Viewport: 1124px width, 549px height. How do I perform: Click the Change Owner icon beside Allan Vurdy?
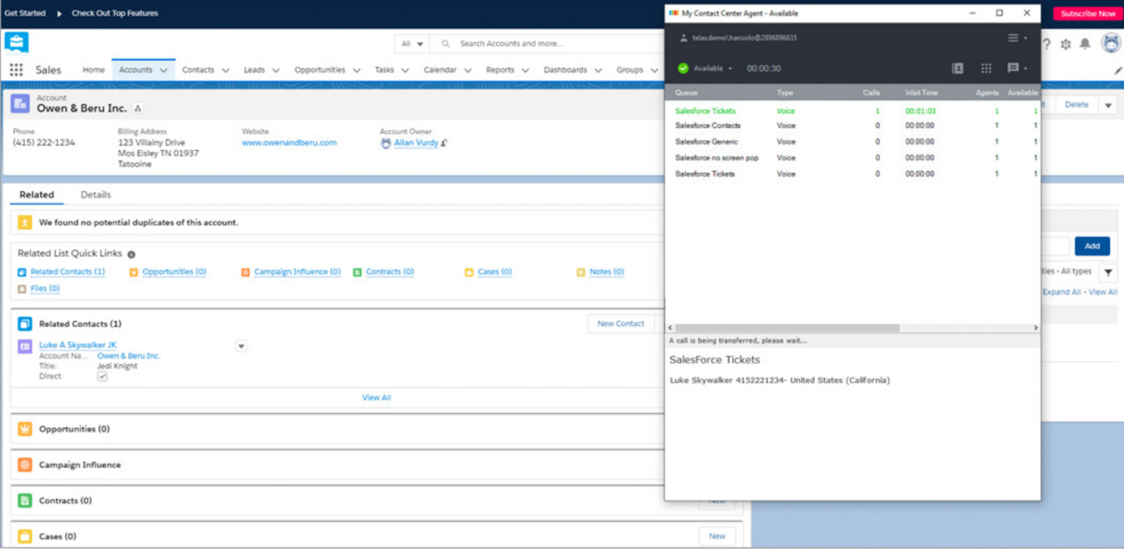click(444, 143)
